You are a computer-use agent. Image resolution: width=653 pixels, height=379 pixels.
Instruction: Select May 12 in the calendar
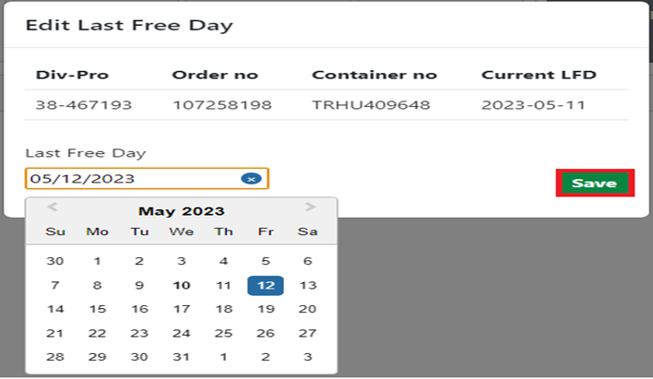[266, 285]
